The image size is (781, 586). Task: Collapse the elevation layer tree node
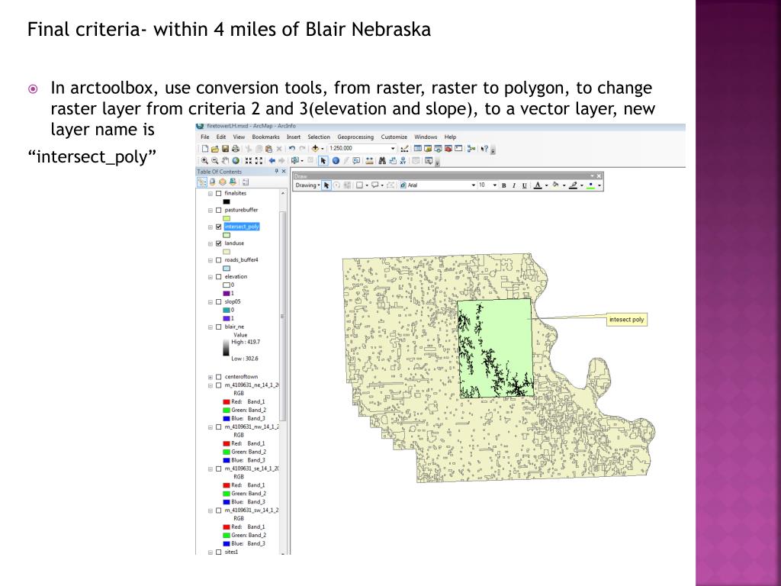click(211, 277)
